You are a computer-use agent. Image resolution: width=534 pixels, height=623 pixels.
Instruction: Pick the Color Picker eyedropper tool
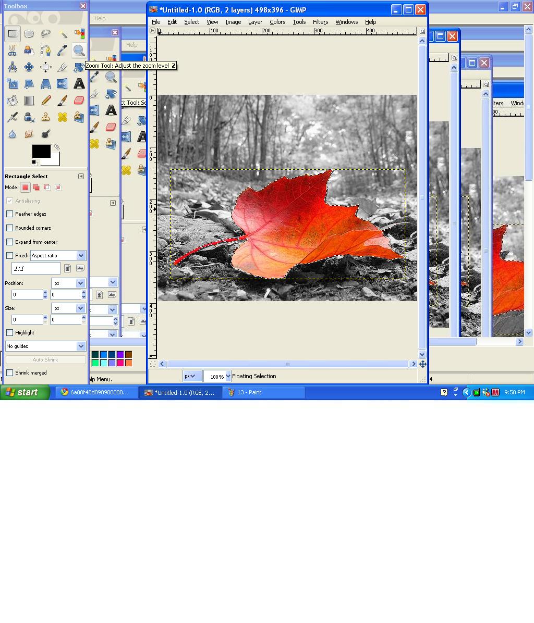(63, 51)
